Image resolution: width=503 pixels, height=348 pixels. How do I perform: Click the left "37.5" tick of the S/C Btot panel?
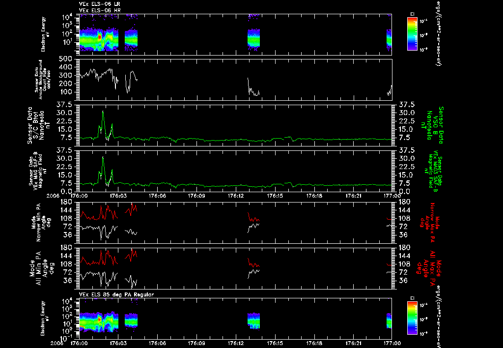pos(65,105)
